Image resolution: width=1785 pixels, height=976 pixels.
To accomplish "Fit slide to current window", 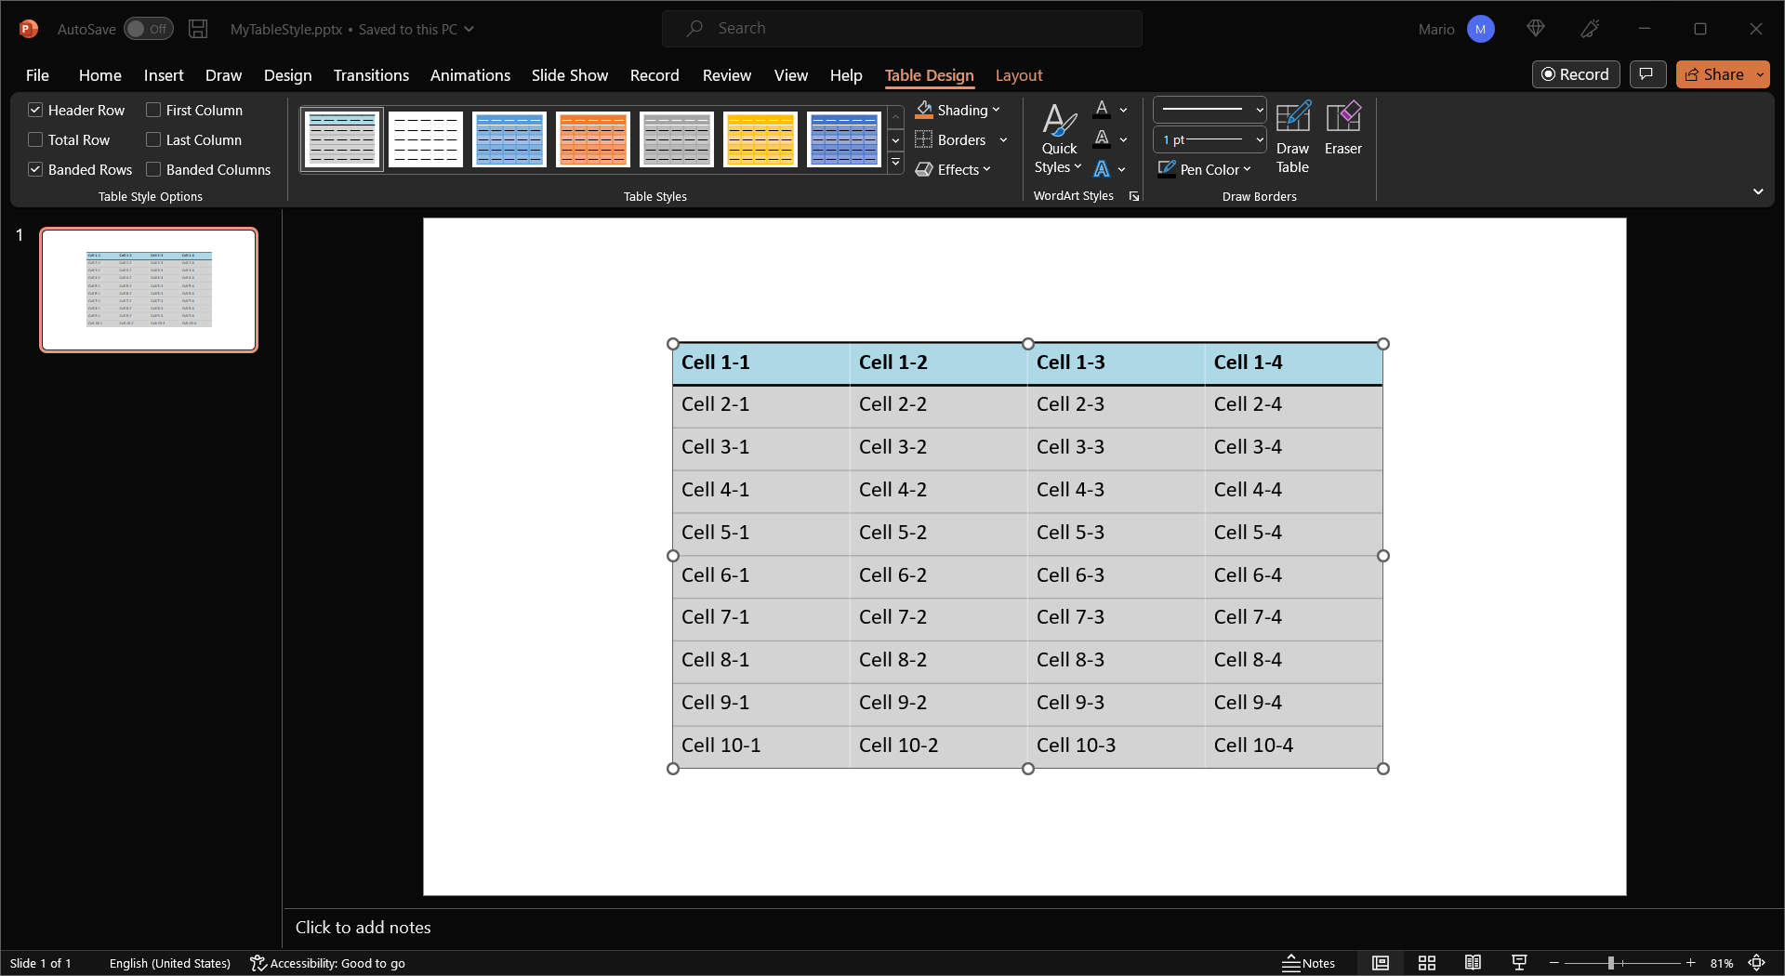I will [1756, 963].
